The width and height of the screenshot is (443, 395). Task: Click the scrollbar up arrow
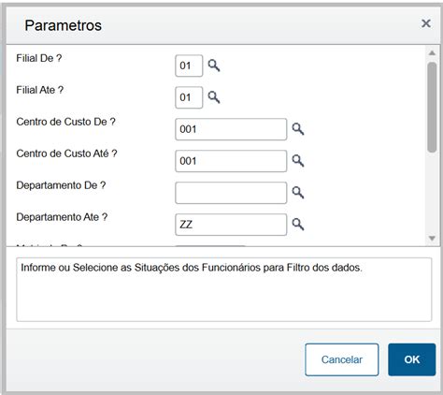(432, 53)
